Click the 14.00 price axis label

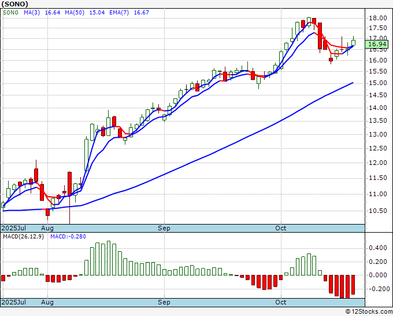(378, 108)
